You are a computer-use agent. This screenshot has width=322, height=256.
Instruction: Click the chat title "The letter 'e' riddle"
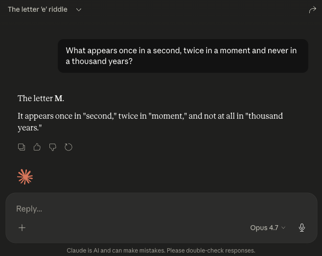38,9
